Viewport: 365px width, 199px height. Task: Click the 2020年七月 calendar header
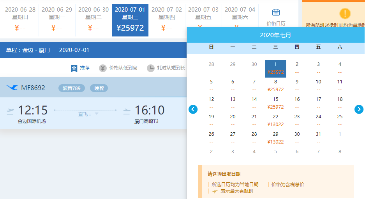point(276,35)
